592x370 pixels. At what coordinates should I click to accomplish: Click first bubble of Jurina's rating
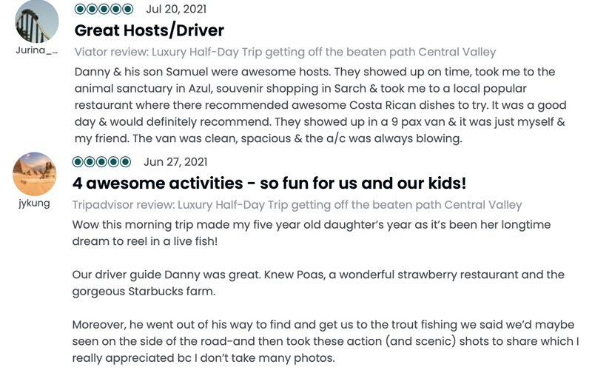tap(80, 9)
